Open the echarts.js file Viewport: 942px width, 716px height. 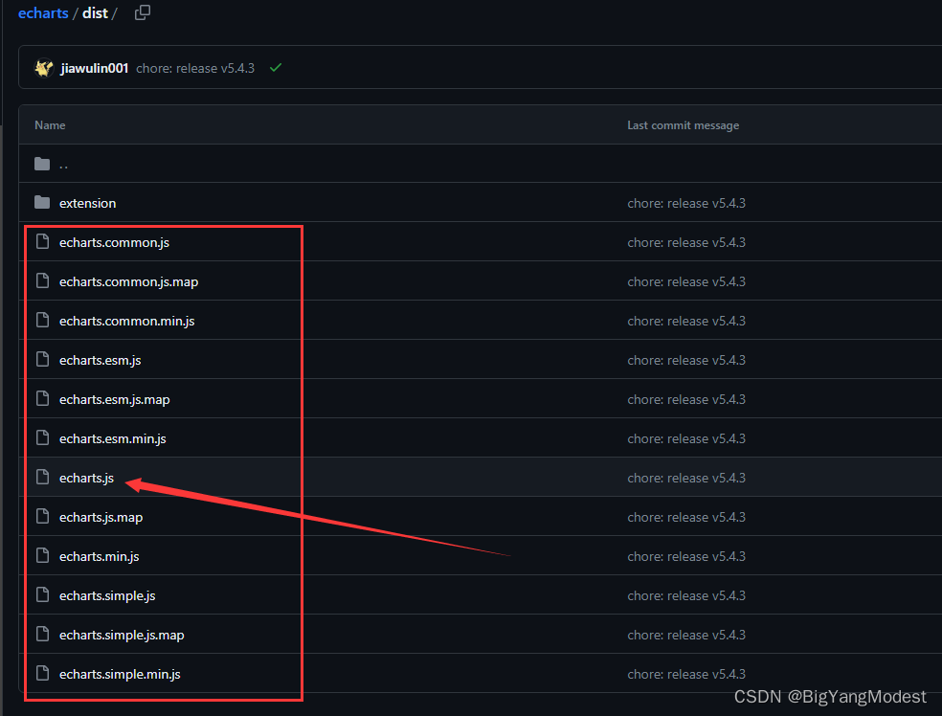point(86,477)
